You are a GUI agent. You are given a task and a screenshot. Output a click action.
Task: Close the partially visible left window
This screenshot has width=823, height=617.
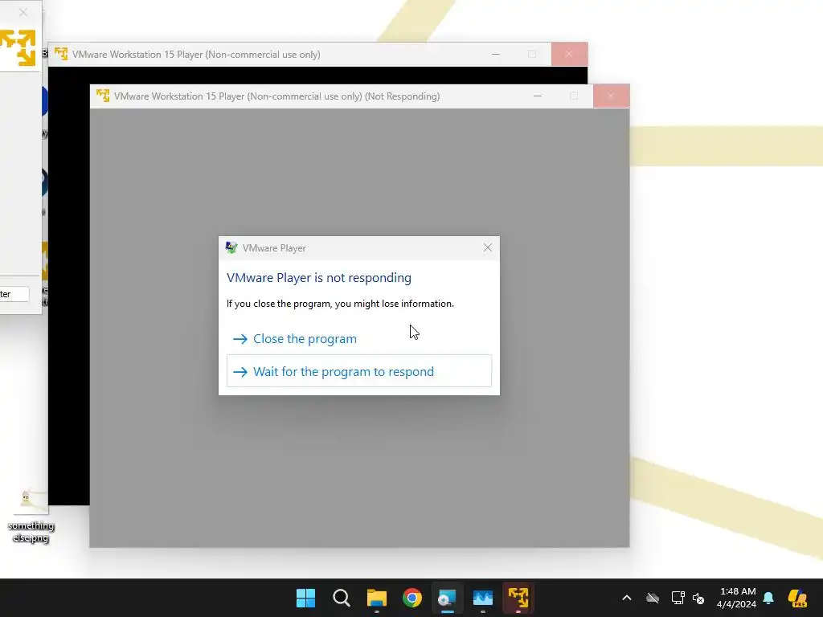click(x=23, y=11)
